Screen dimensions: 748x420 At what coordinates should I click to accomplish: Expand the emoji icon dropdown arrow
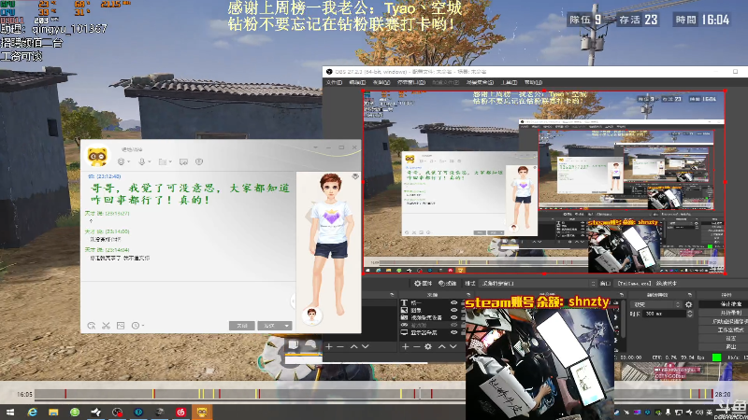click(129, 162)
